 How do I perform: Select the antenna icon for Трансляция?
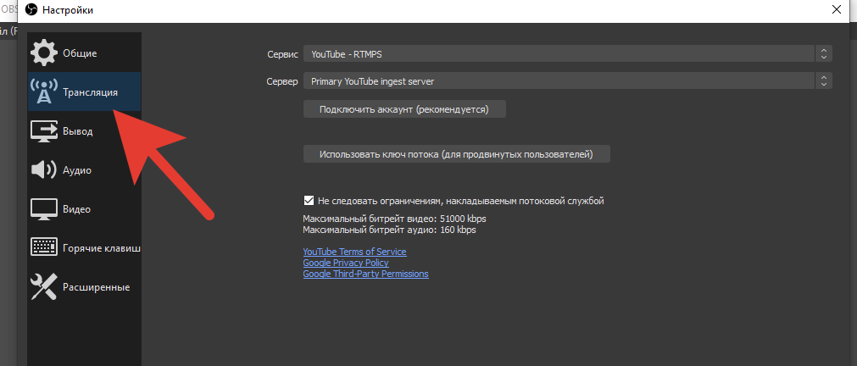[44, 92]
